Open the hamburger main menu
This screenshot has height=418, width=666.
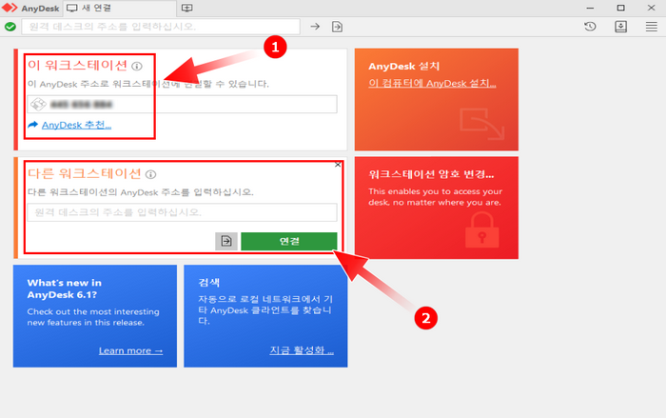click(651, 27)
